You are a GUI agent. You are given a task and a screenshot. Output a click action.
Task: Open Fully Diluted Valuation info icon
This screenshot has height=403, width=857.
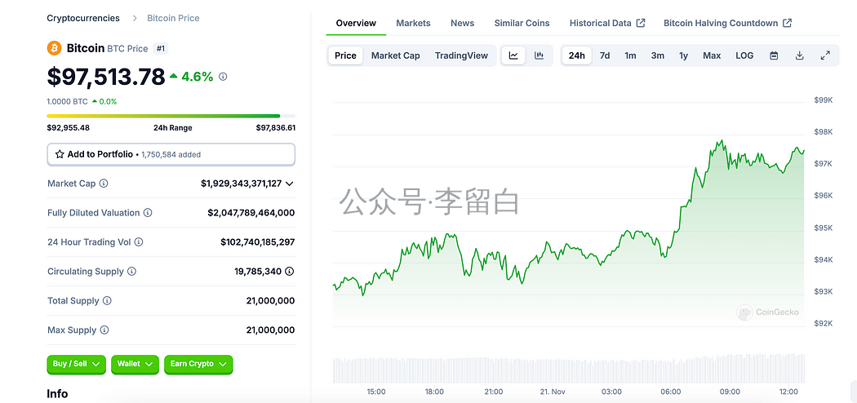[x=148, y=213]
